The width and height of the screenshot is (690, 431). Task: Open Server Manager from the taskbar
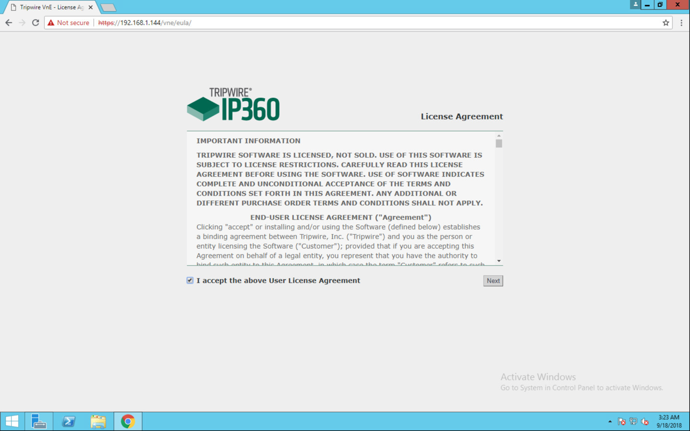39,421
